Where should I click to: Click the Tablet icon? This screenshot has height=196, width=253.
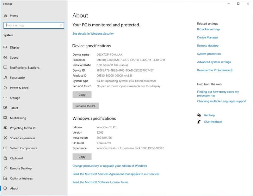5,108
